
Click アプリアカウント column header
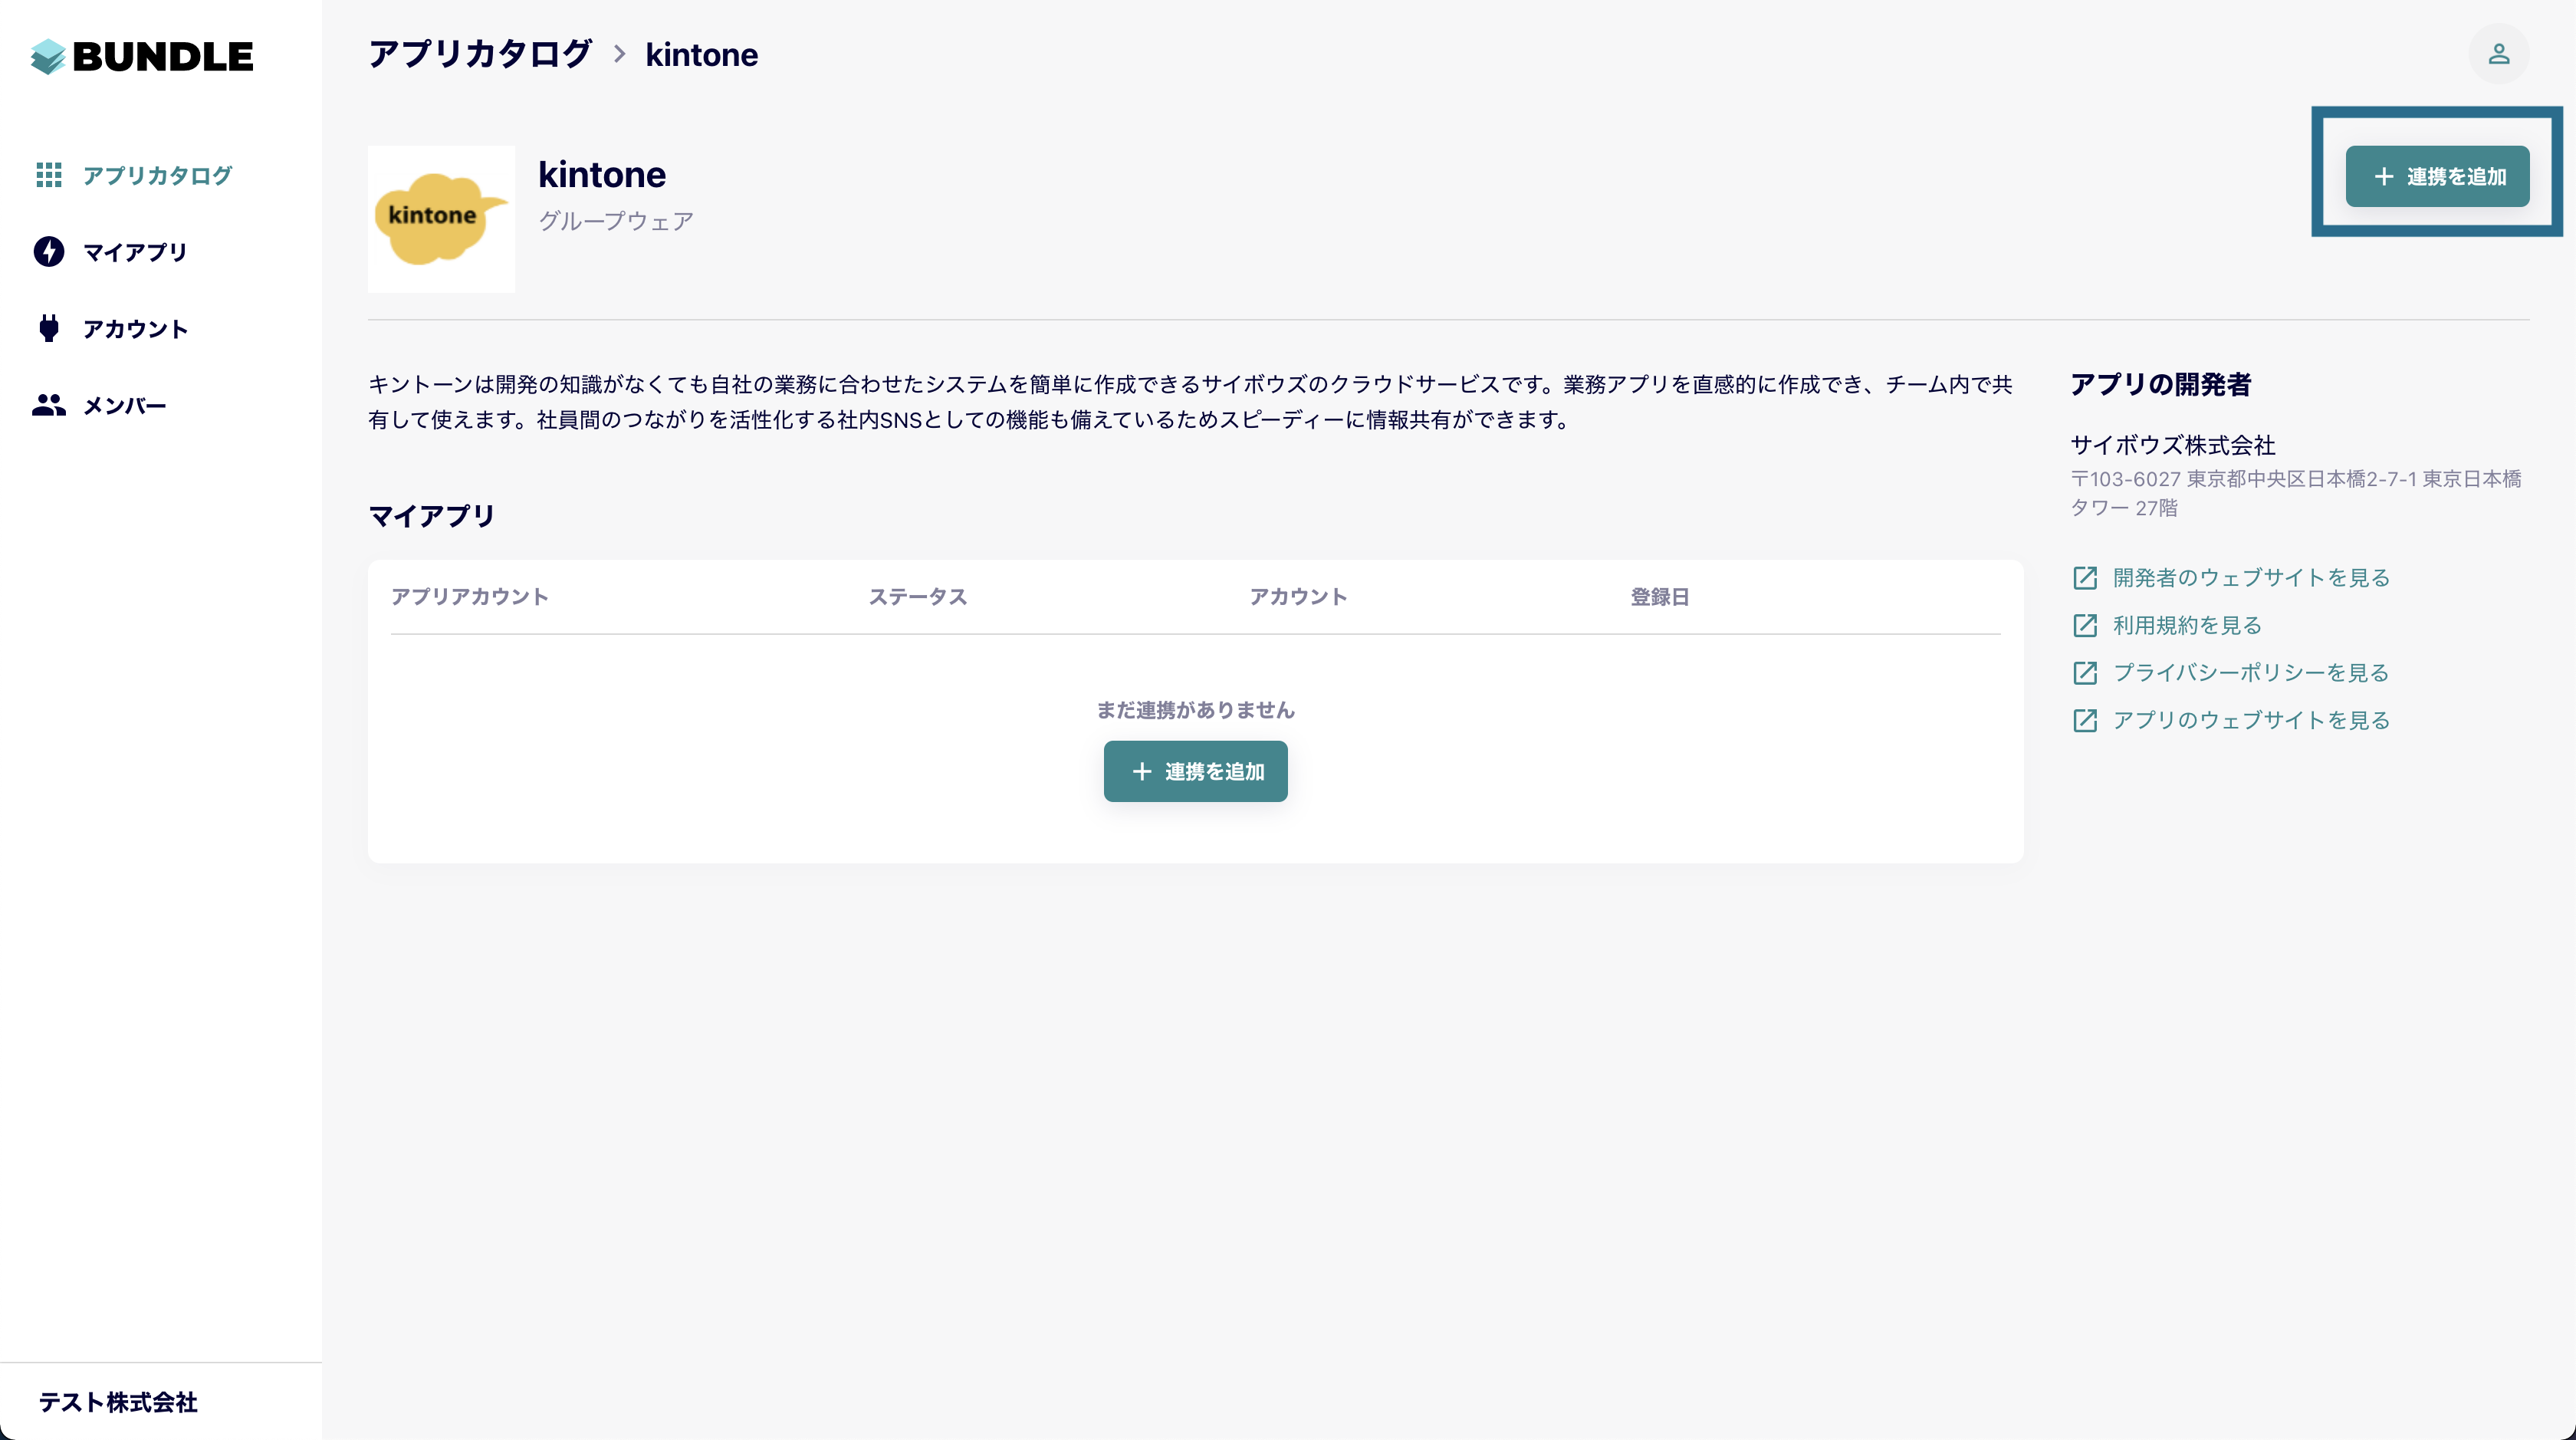click(x=469, y=597)
